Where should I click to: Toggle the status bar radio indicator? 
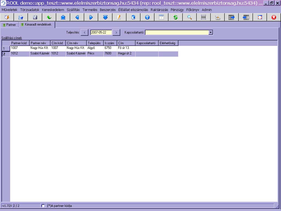(x=43, y=206)
